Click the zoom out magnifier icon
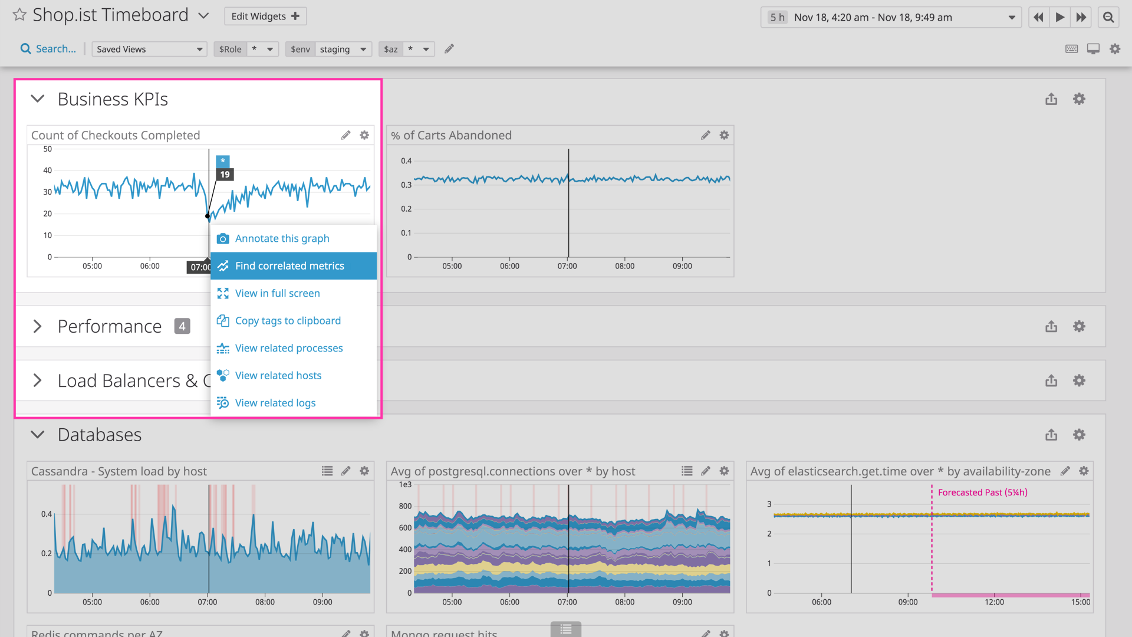The image size is (1132, 637). [x=1108, y=17]
